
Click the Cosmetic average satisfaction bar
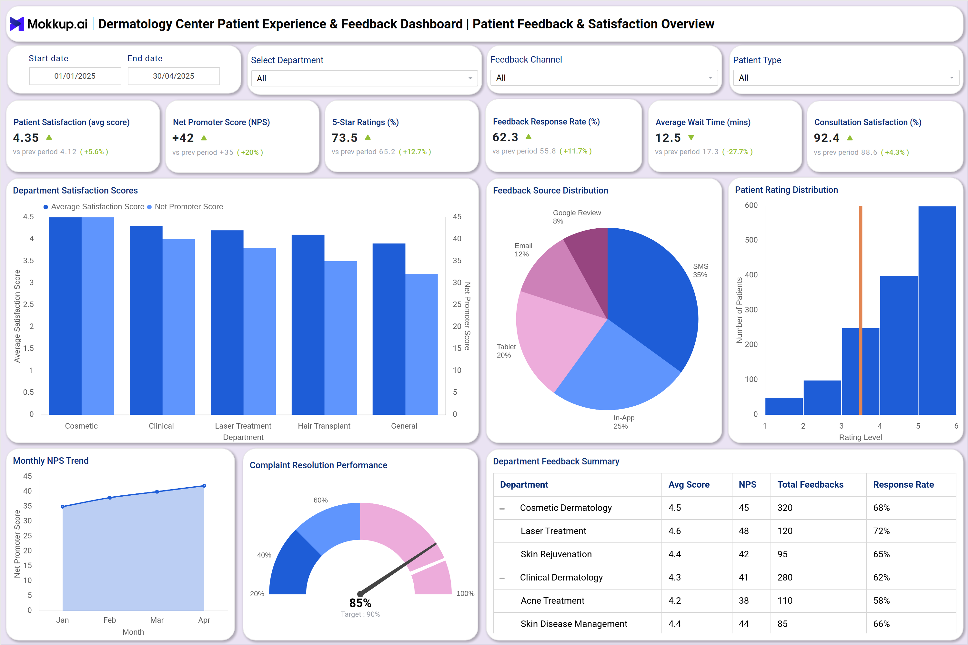(x=65, y=316)
